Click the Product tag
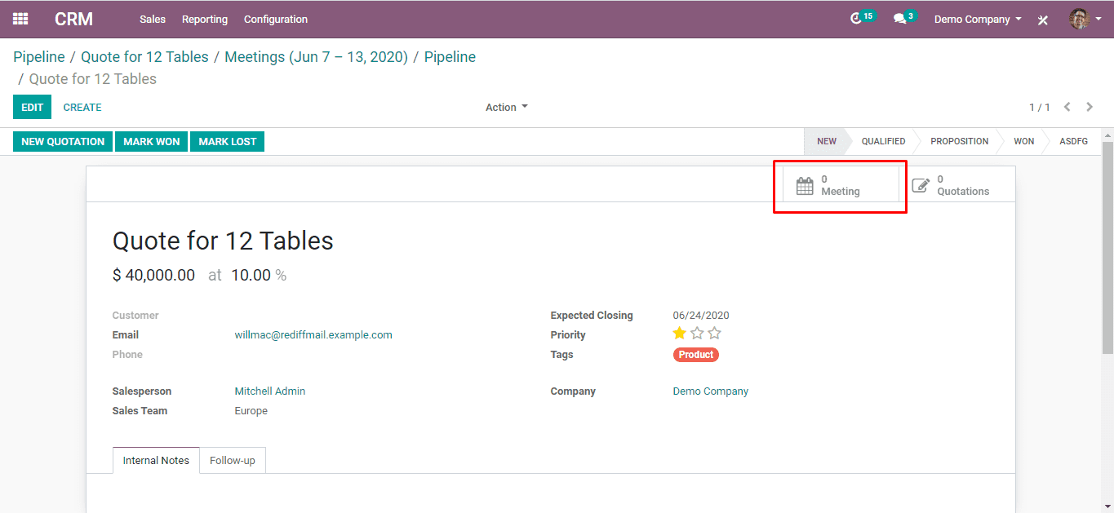 tap(696, 355)
